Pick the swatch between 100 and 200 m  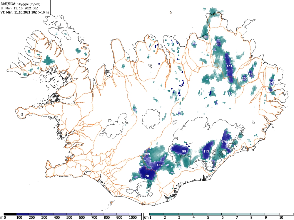pos(23,214)
